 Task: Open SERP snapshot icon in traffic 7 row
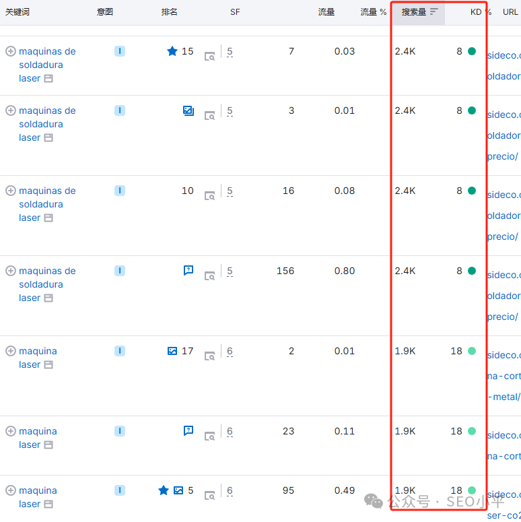[x=209, y=57]
